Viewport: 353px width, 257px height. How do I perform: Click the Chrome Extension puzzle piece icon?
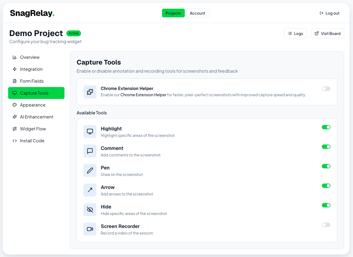pos(90,92)
